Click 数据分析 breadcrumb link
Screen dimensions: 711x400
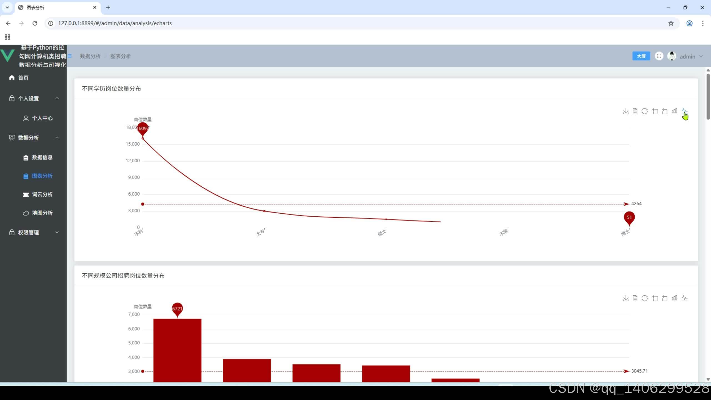[x=90, y=56]
